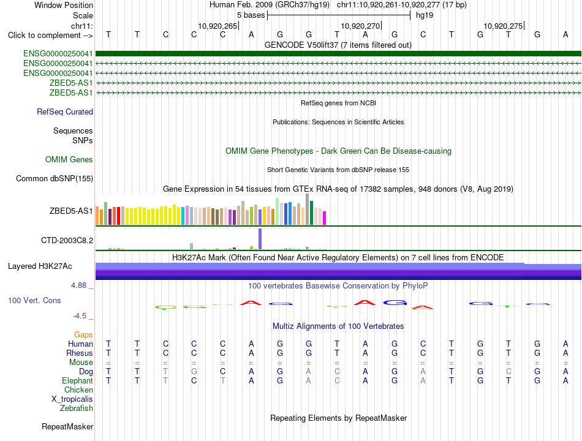Click 'RefSeq genes from NCBI' title
Image resolution: width=582 pixels, height=441 pixels.
339,103
